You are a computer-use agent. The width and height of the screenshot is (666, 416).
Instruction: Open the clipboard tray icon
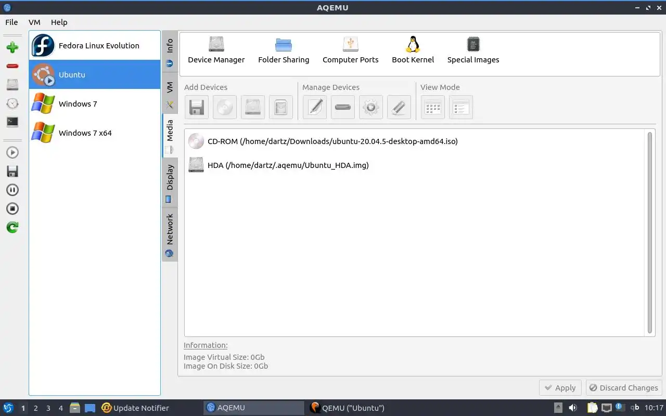pos(593,408)
